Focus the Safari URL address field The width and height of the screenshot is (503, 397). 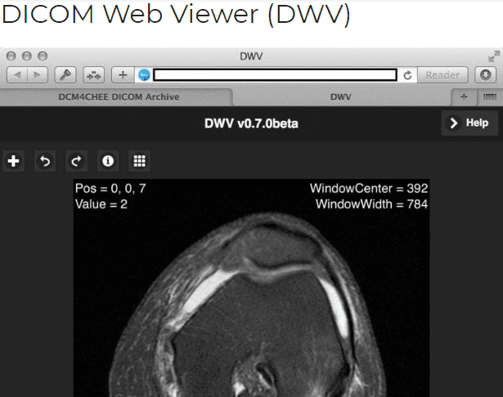[275, 75]
